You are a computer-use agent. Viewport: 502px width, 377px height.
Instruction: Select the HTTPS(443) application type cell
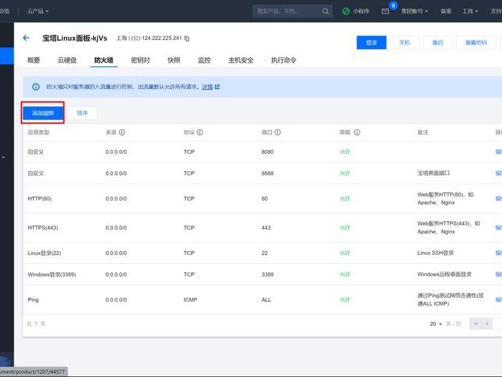click(x=43, y=228)
